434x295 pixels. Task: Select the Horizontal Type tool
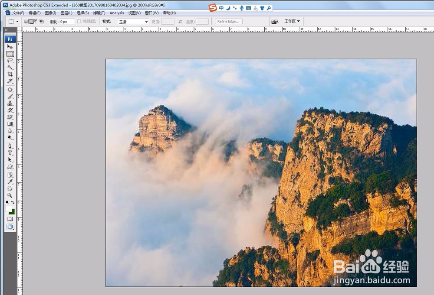click(x=10, y=153)
